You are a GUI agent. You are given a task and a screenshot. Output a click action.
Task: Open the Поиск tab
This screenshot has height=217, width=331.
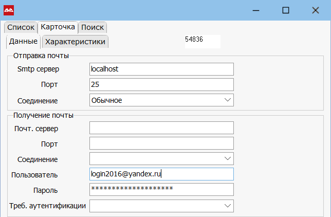(93, 27)
